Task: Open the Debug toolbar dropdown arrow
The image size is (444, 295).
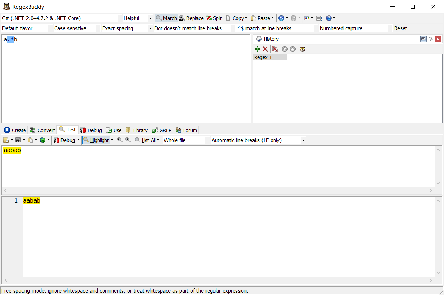Action: click(78, 140)
